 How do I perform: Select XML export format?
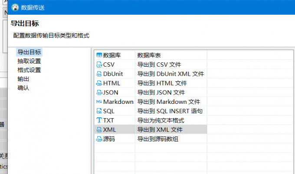[x=109, y=129]
